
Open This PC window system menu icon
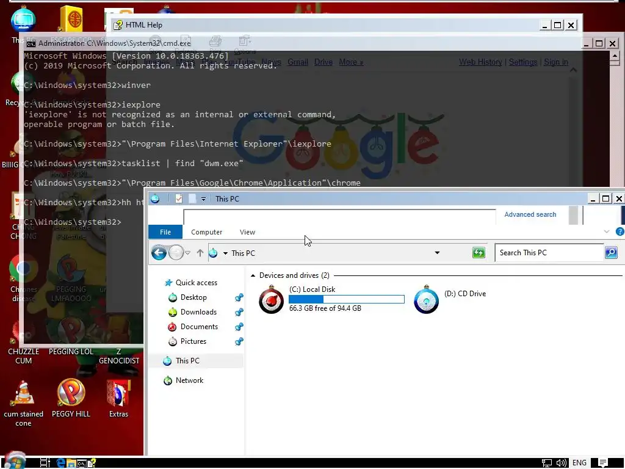(x=155, y=198)
